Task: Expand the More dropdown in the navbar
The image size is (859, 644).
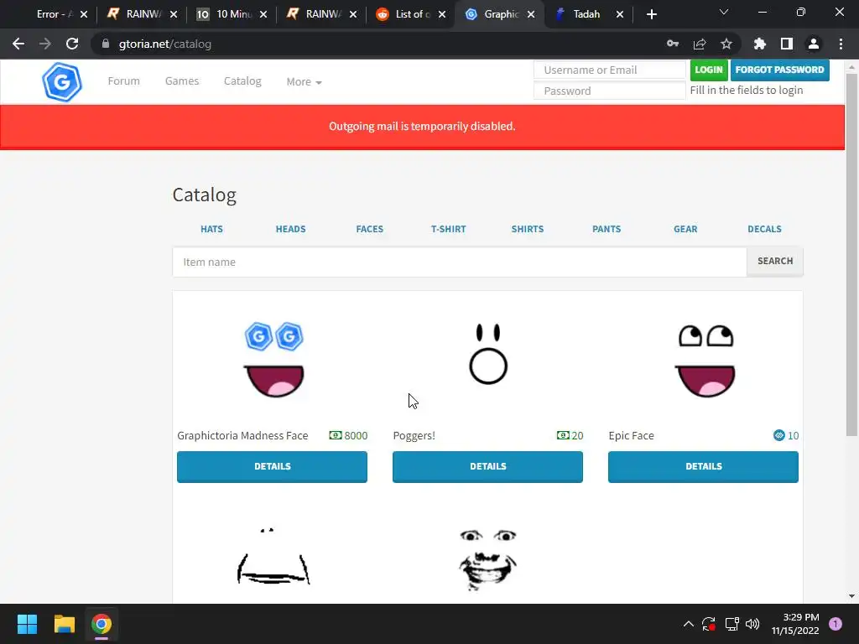Action: 304,81
